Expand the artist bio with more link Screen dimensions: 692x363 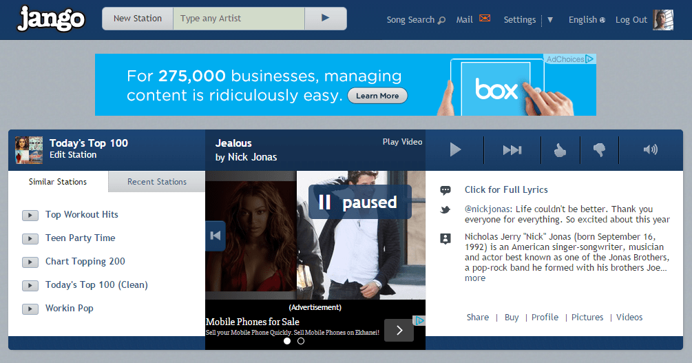pyautogui.click(x=475, y=278)
